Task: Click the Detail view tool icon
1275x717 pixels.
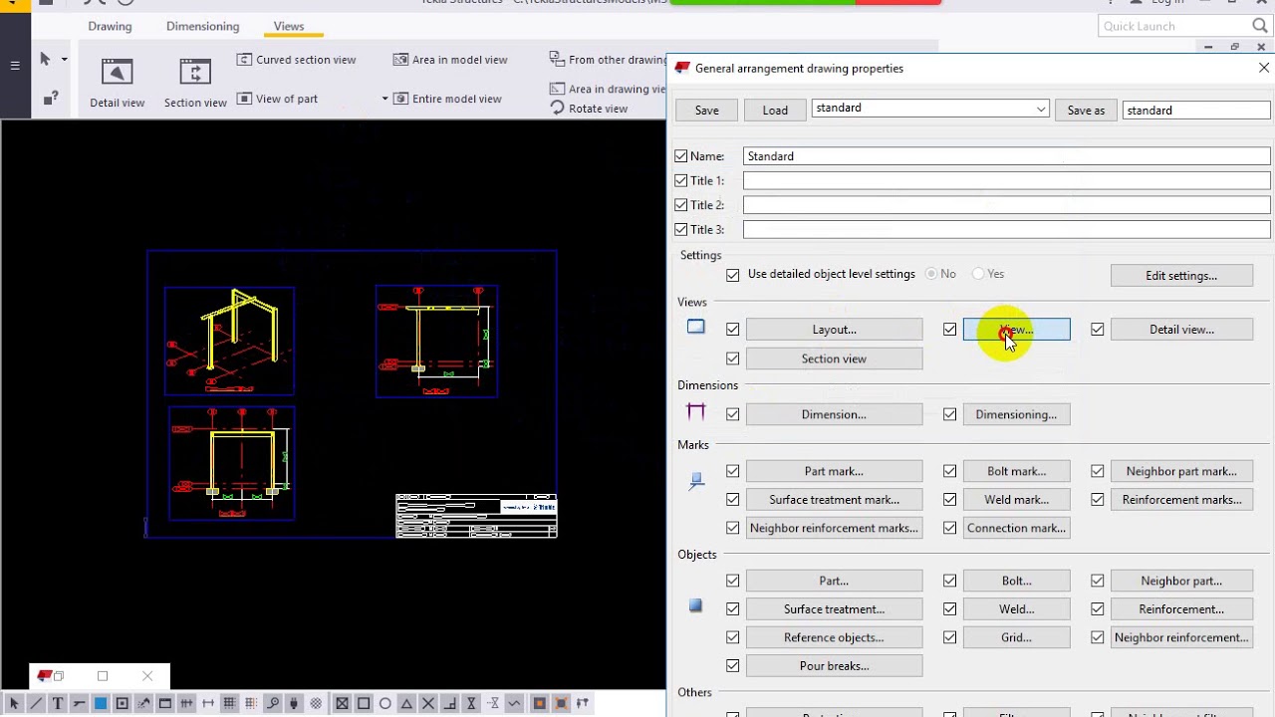Action: pos(117,72)
